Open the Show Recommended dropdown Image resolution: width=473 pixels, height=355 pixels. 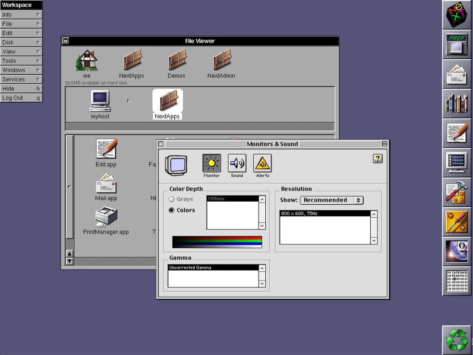331,200
